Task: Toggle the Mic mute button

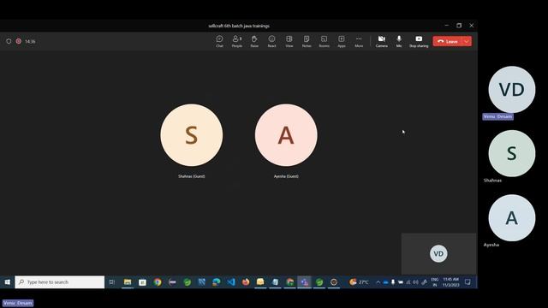Action: (x=399, y=41)
